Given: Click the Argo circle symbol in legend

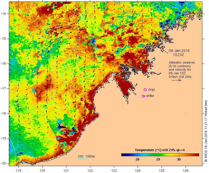Looking at the screenshot, I should (145, 90).
